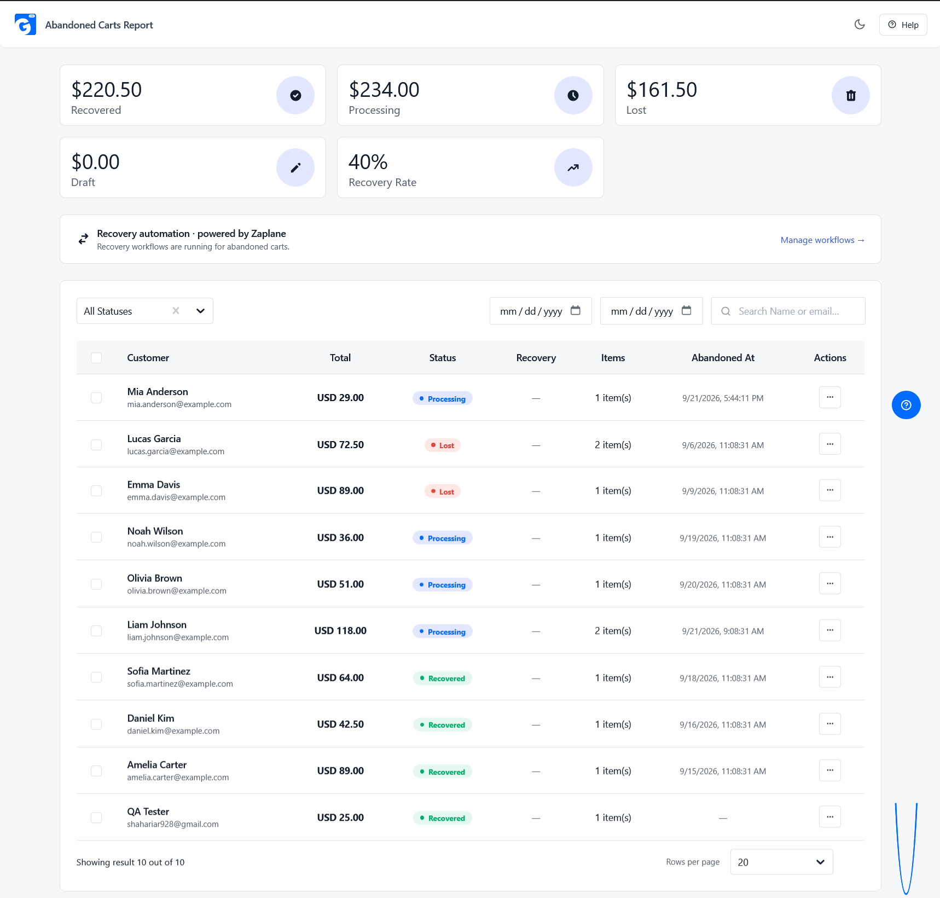Select all carts via header checkbox
The image size is (940, 898).
tap(96, 358)
